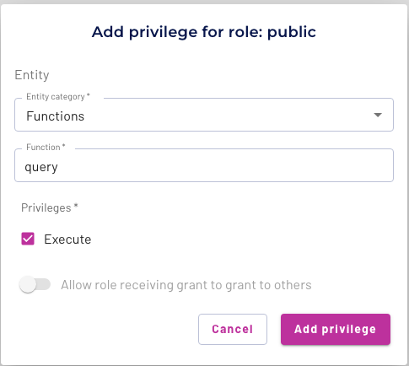Viewport: 409px width, 366px height.
Task: Uncheck the Execute checkbox
Action: (28, 239)
